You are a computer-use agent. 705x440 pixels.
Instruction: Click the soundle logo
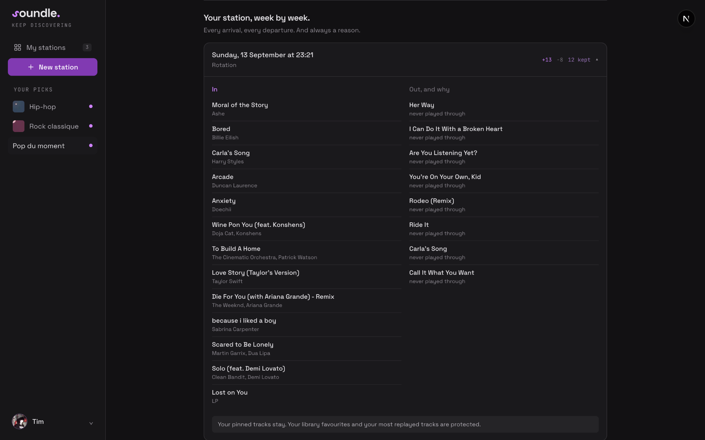36,13
